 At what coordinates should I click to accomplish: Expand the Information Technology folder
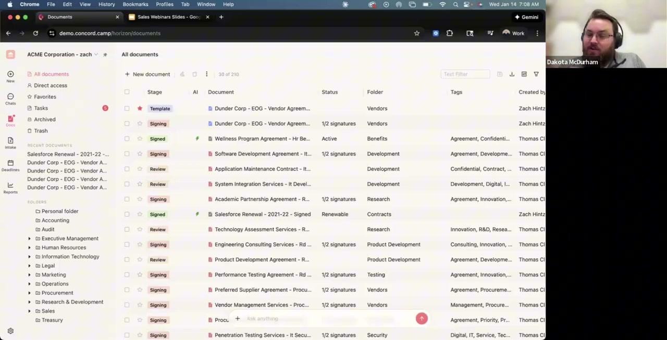(29, 257)
